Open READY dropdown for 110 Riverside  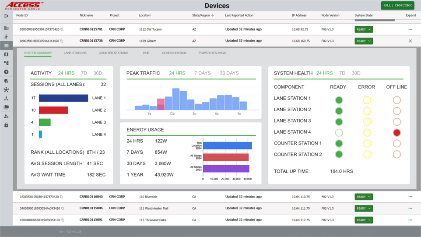(x=364, y=197)
